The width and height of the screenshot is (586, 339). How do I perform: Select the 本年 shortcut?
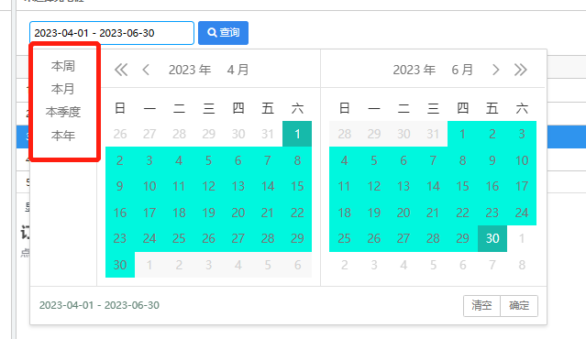63,136
